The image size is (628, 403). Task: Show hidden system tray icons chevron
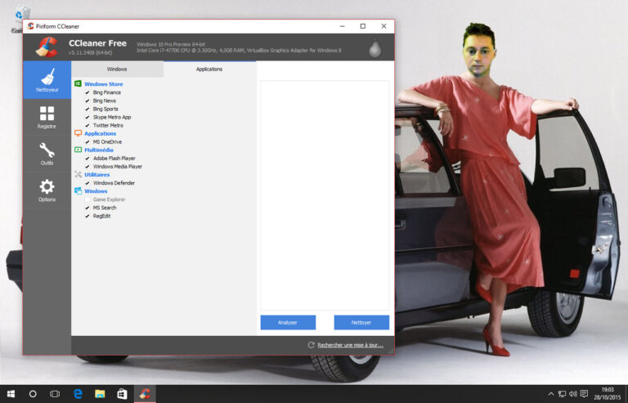tap(550, 393)
